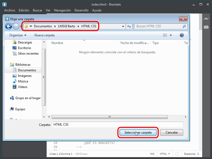The width and height of the screenshot is (212, 159).
Task: Open dialog help question mark icon
Action: point(182,35)
